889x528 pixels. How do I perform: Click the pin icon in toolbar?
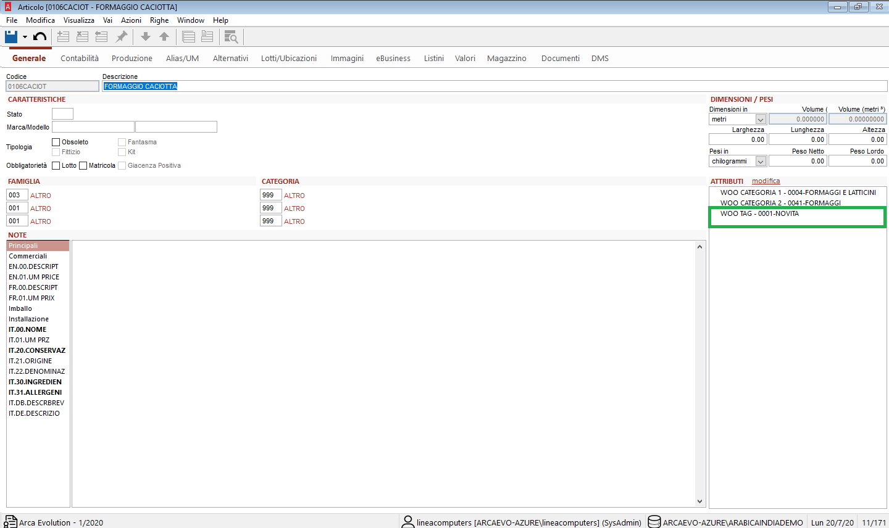click(122, 37)
